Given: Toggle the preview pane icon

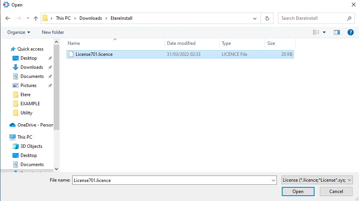Looking at the screenshot, I should [337, 32].
